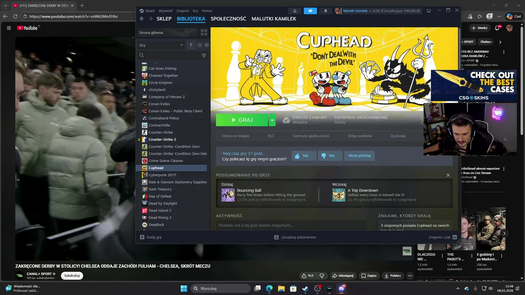Screen dimensions: 525x295
Task: Click the cloud status icon
Action: 286,120
